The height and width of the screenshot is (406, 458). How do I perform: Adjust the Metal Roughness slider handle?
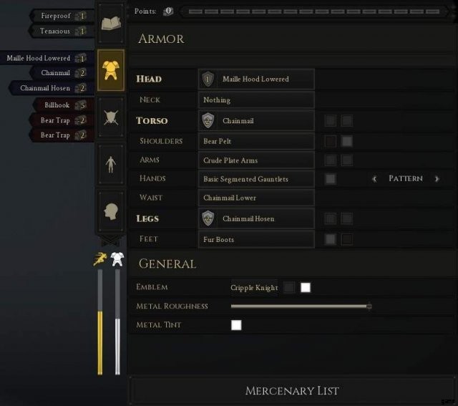(369, 306)
